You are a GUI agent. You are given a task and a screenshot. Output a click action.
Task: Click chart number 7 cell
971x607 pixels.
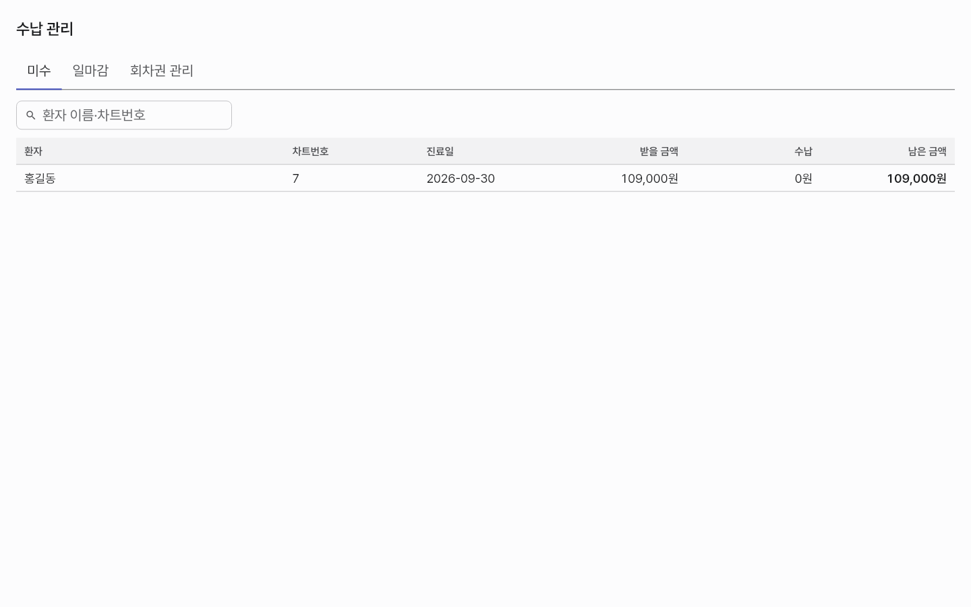(x=295, y=179)
